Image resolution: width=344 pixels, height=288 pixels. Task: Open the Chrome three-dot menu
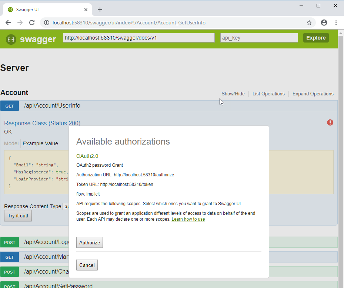(x=336, y=23)
